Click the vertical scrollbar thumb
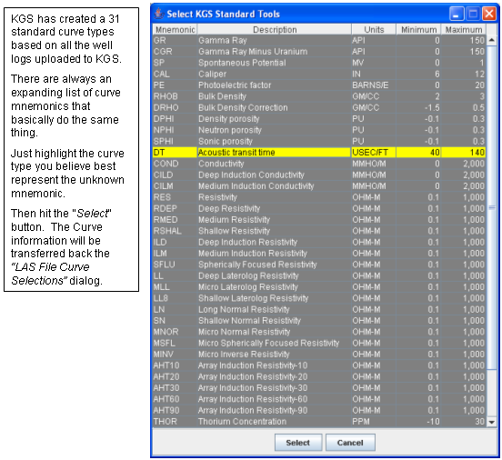Screen dimensions: 502x460 tap(492, 207)
